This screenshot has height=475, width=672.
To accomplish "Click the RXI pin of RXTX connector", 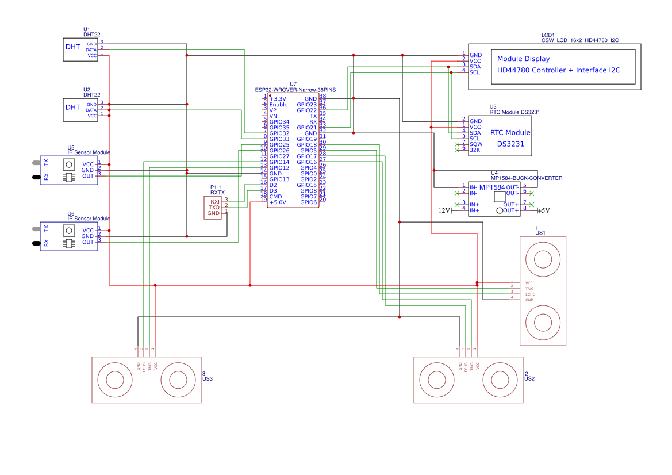I will [215, 201].
